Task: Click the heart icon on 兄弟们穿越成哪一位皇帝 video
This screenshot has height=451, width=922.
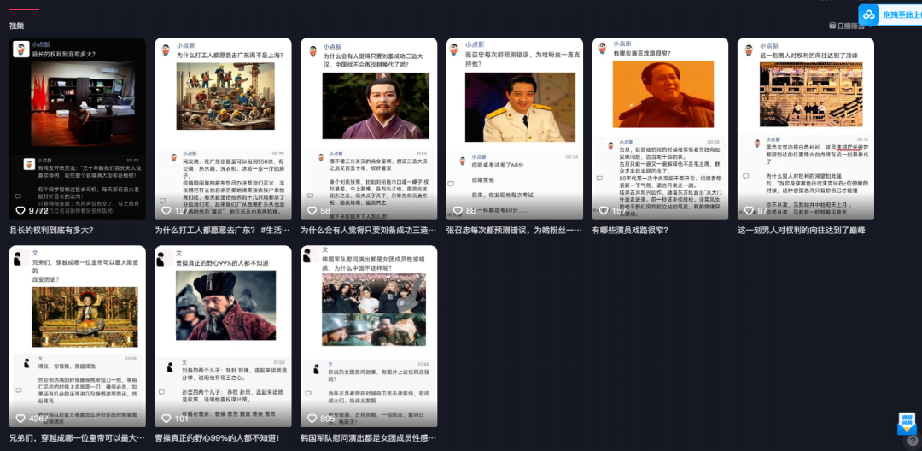Action: [x=20, y=419]
